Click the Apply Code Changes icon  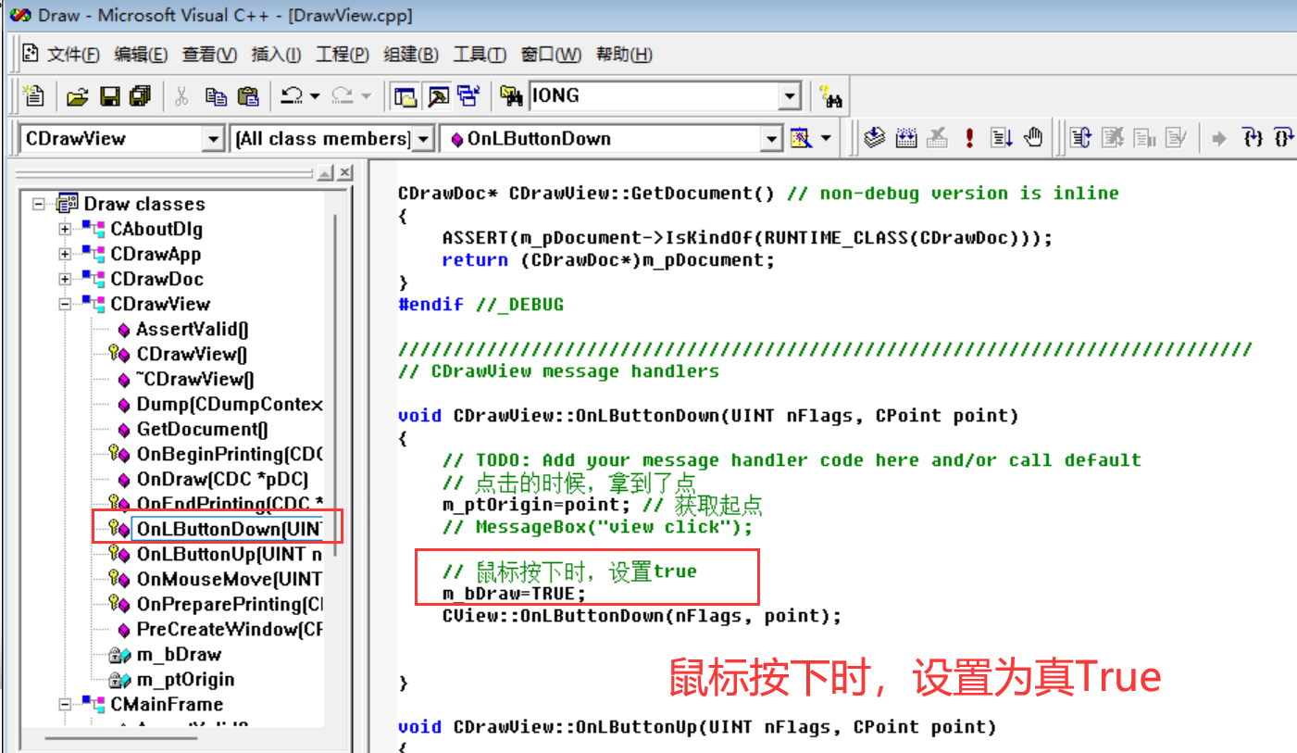[x=1176, y=139]
